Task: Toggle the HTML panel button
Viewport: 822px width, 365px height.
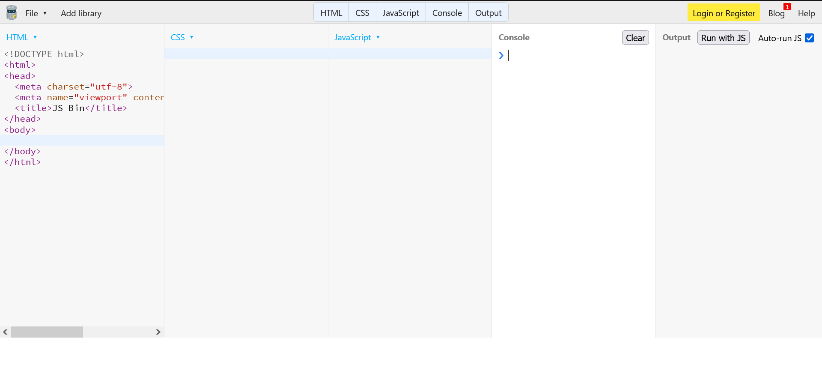Action: point(331,13)
